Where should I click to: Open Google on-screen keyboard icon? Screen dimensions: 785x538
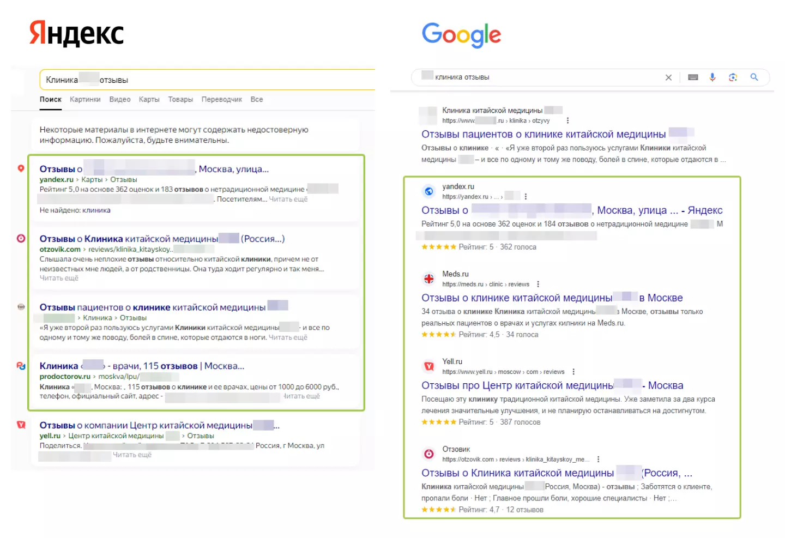tap(693, 77)
